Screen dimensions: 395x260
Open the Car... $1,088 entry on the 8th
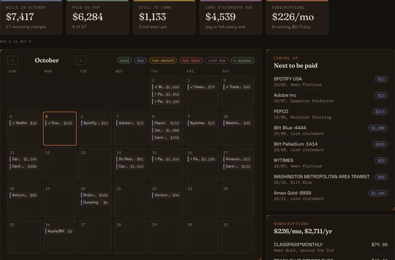tap(166, 130)
